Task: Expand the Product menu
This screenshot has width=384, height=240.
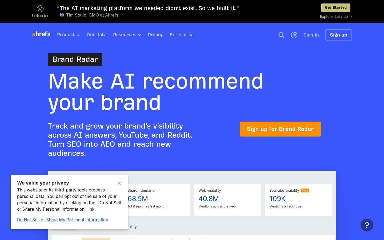Action: (68, 35)
